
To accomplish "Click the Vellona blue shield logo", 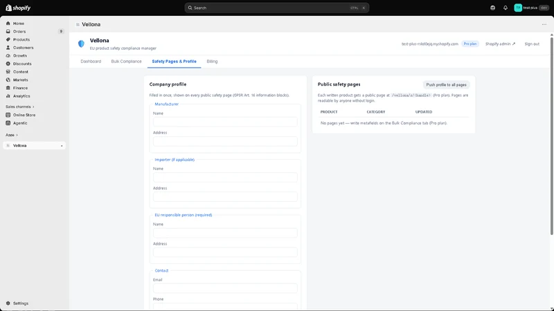I will (x=81, y=44).
